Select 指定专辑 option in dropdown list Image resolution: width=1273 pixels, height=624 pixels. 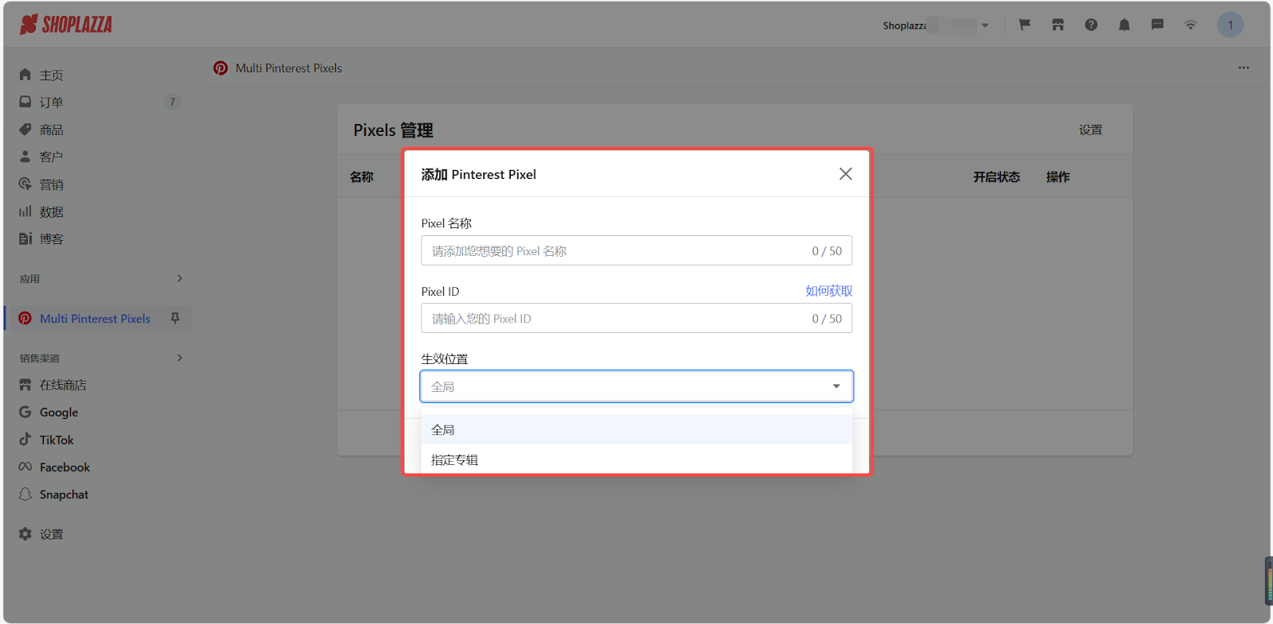(636, 460)
